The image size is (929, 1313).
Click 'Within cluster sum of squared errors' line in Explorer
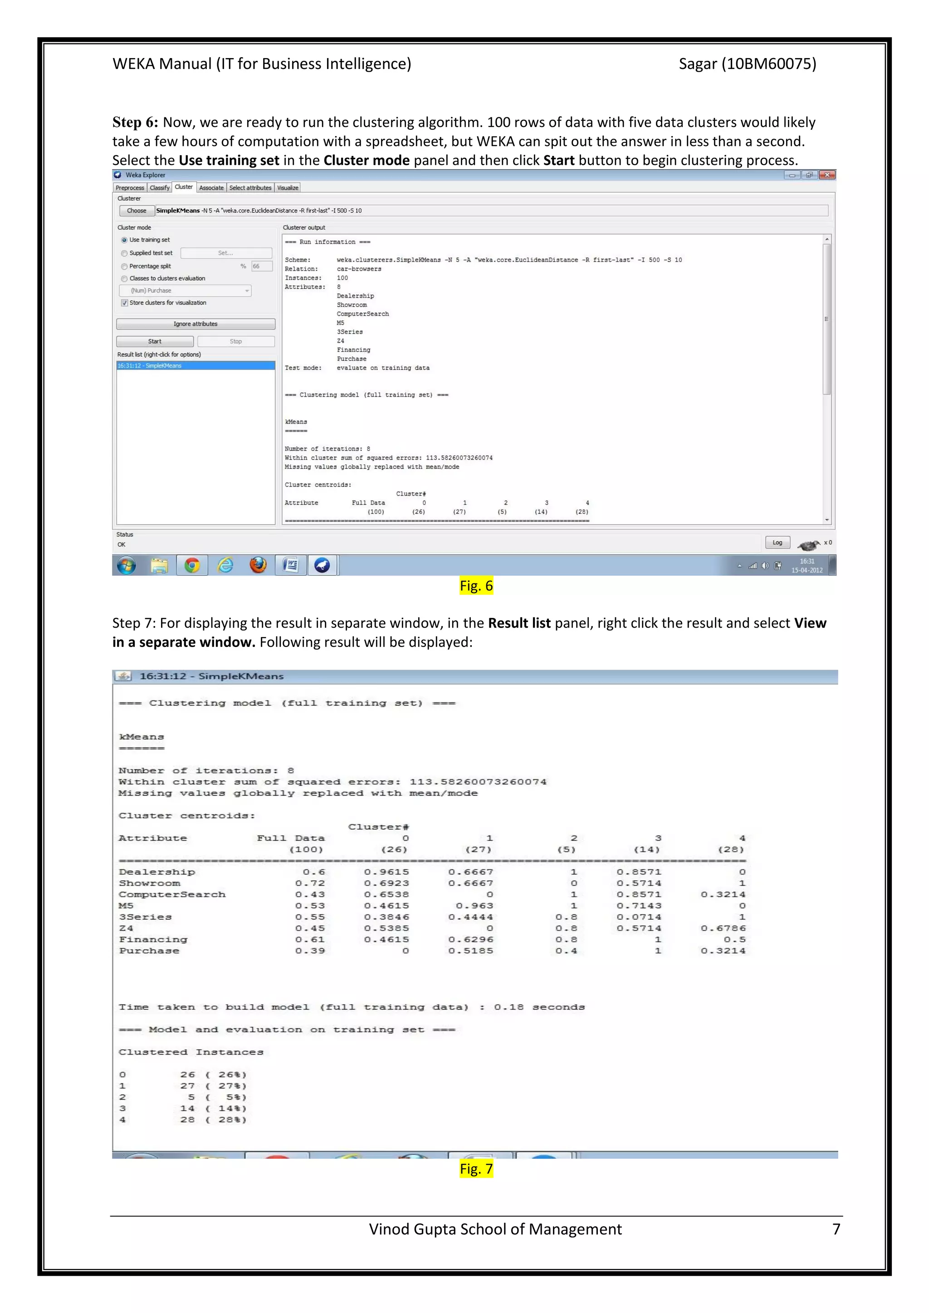point(388,458)
